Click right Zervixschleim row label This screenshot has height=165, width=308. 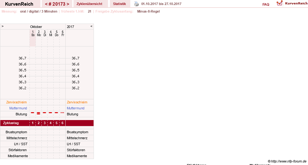pyautogui.click(x=77, y=102)
